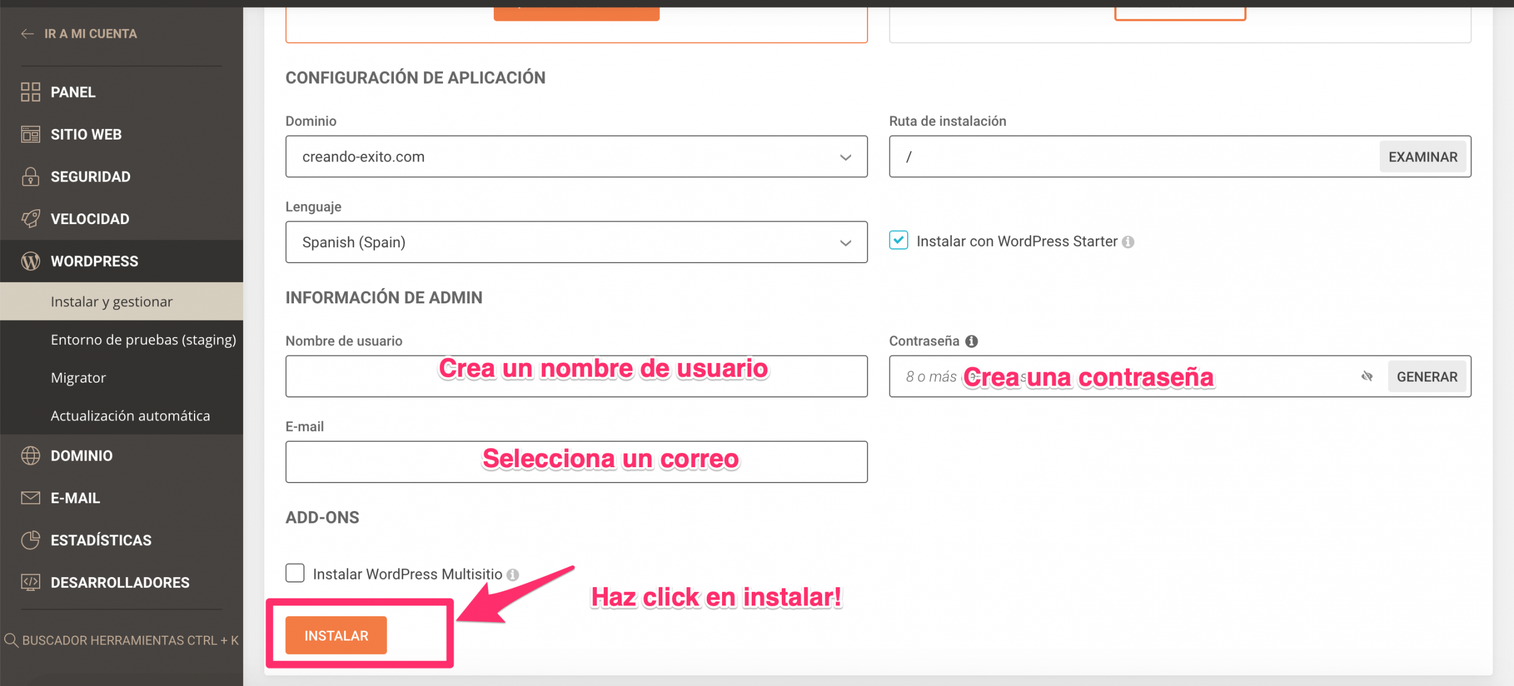Click the E-mail envelope icon
The image size is (1514, 686).
[30, 498]
